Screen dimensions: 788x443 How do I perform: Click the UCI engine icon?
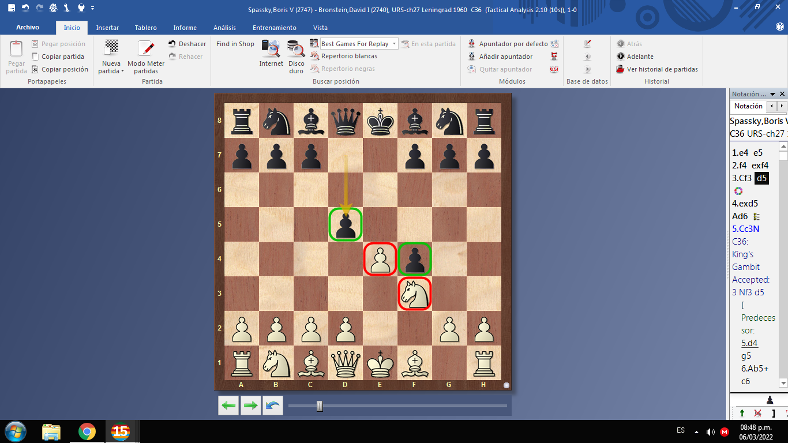pos(554,69)
